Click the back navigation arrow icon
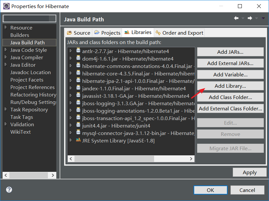The image size is (269, 201). coord(236,19)
